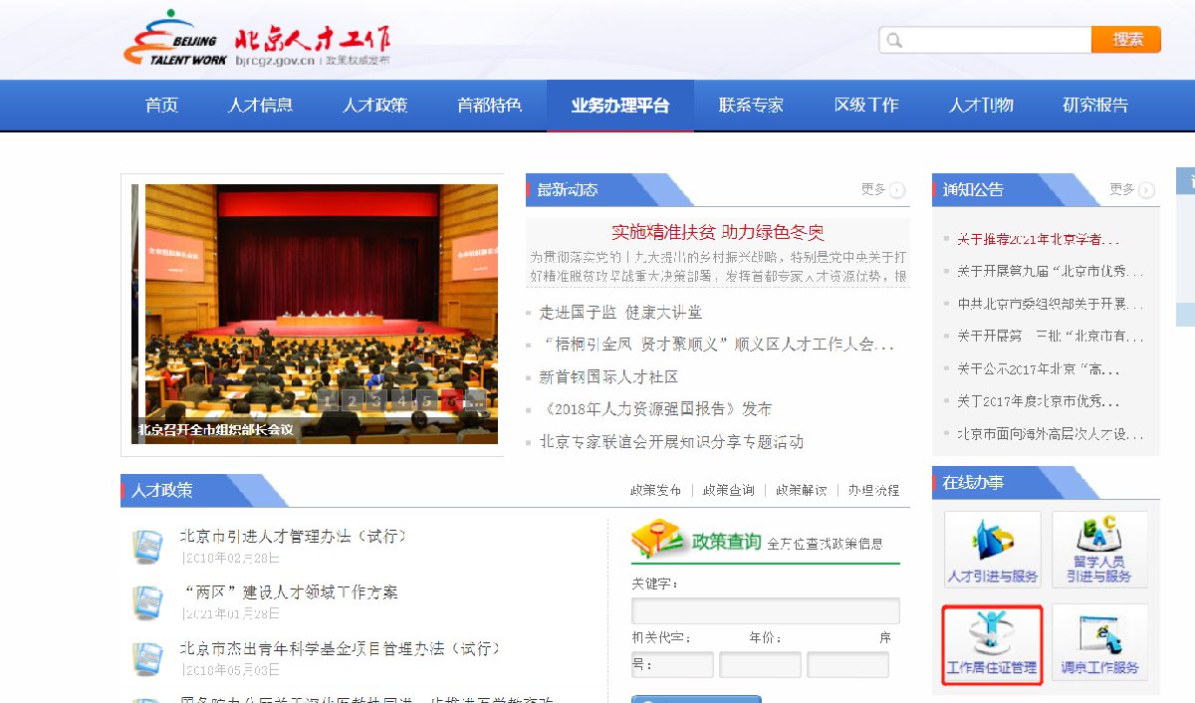Click the 政策查询 book icon
Image resolution: width=1195 pixels, height=703 pixels.
pyautogui.click(x=659, y=539)
